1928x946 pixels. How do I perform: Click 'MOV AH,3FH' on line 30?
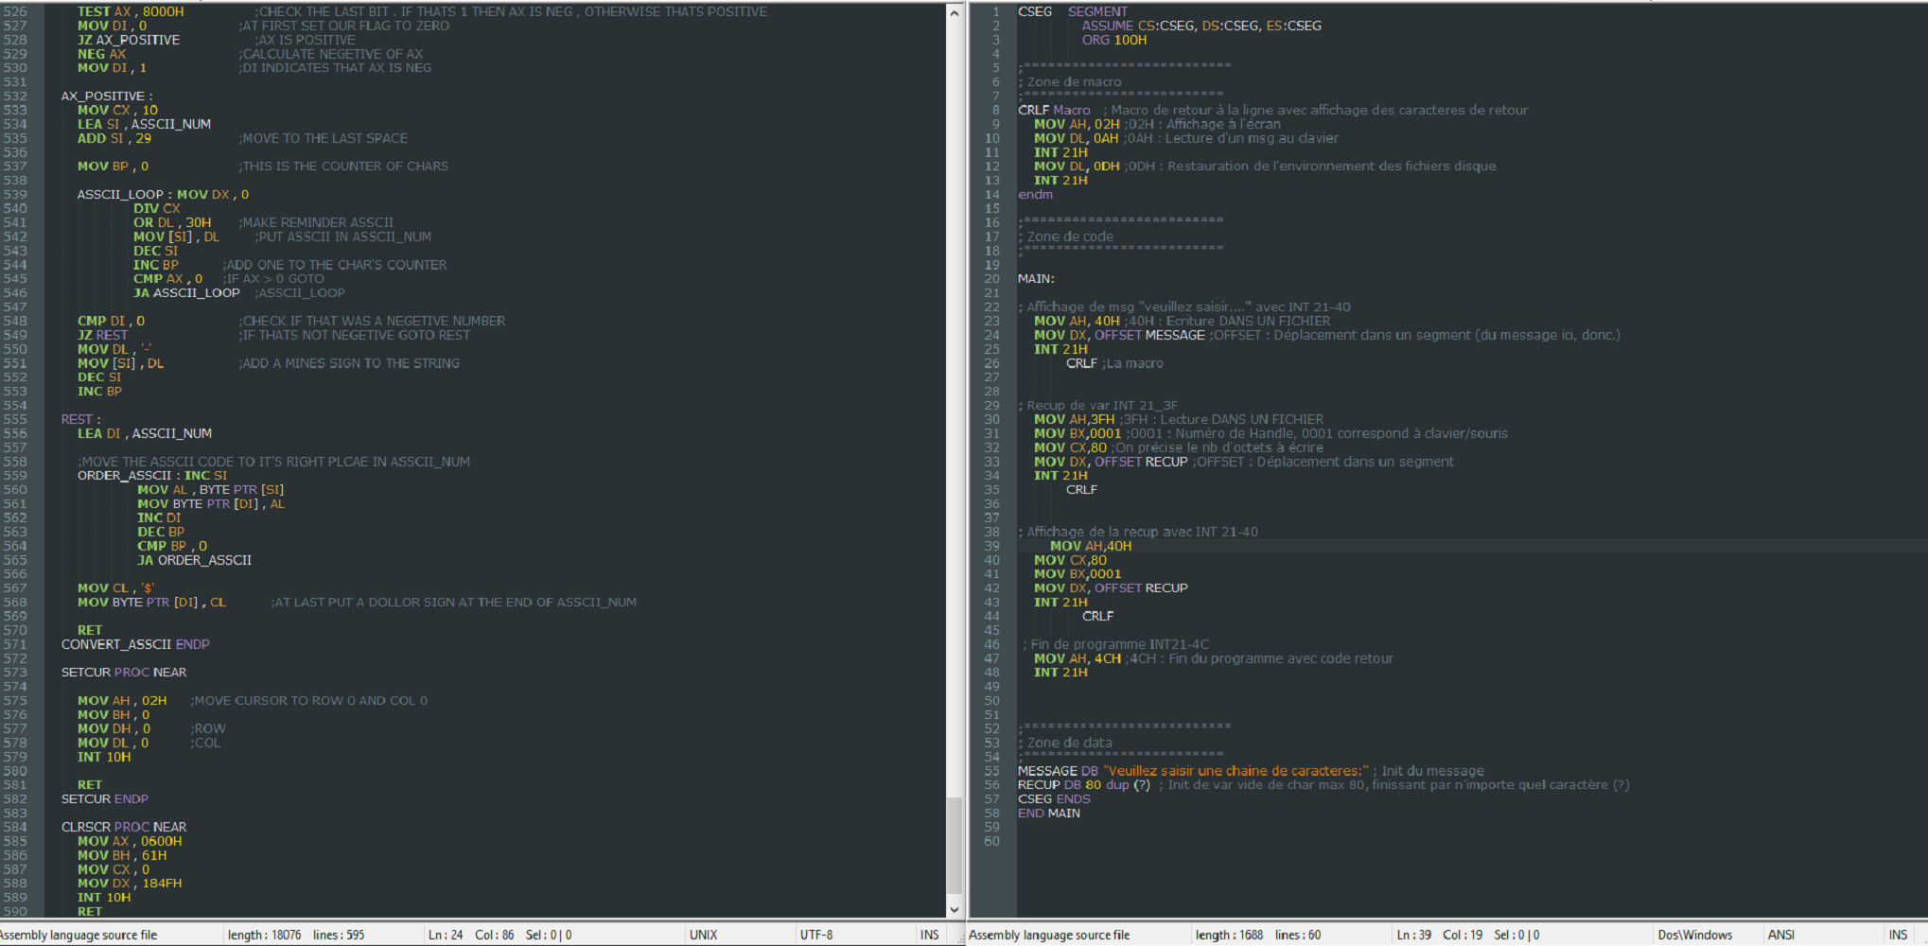click(1075, 419)
